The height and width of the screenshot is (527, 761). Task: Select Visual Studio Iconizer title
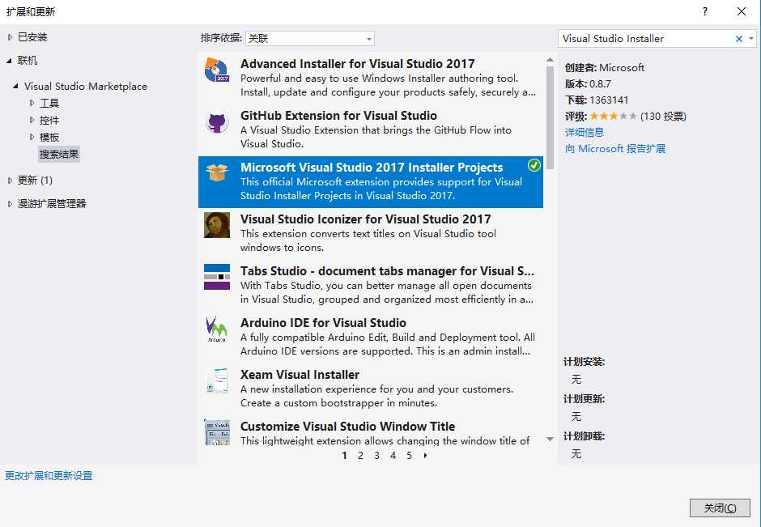(x=365, y=219)
